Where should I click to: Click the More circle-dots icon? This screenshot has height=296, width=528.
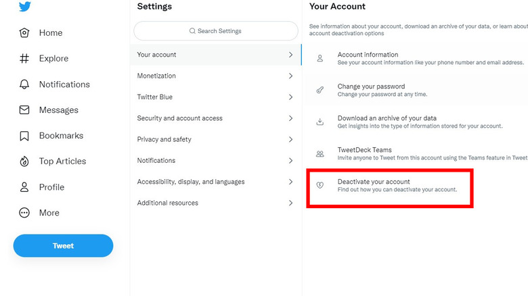pyautogui.click(x=25, y=213)
